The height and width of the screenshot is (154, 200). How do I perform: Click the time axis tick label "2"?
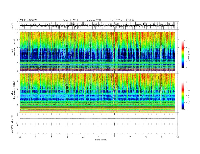[52, 137]
